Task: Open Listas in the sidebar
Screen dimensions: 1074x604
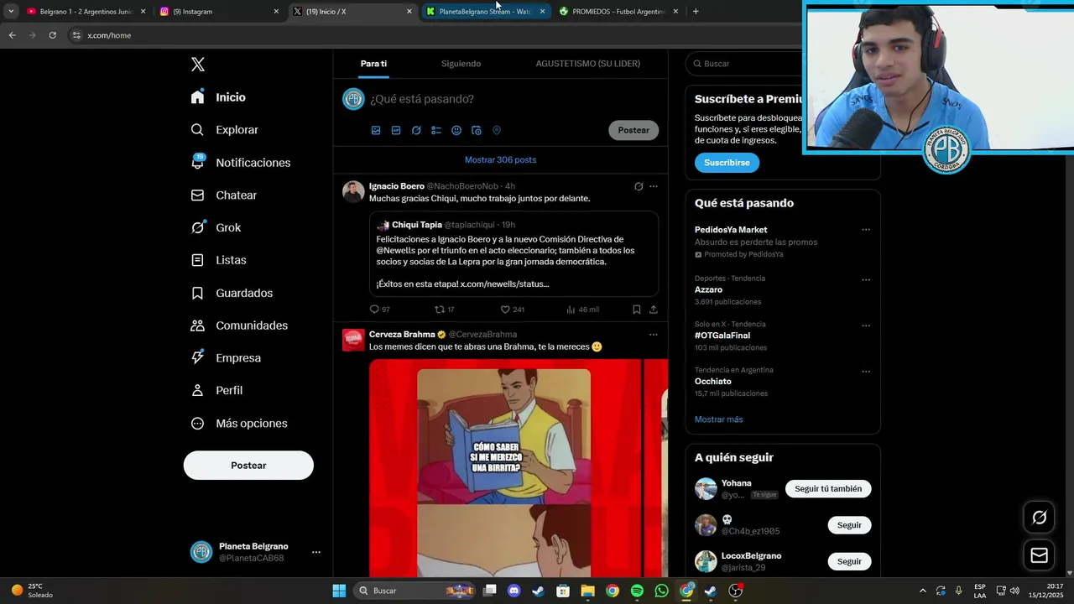Action: [x=218, y=260]
